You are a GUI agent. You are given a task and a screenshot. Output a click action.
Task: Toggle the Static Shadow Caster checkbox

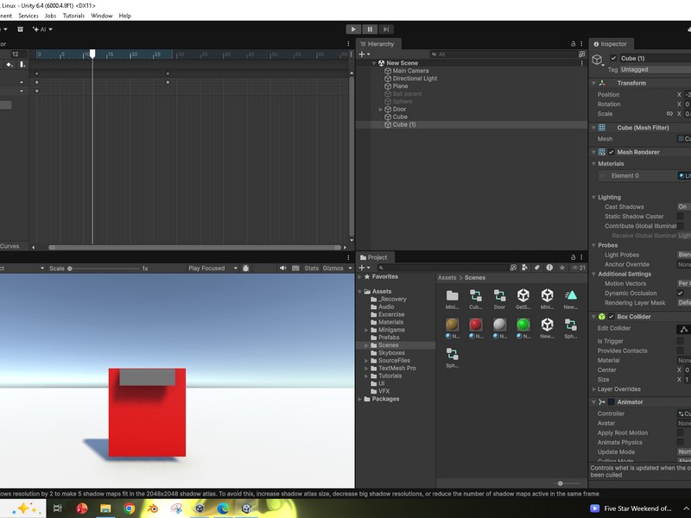pyautogui.click(x=681, y=217)
